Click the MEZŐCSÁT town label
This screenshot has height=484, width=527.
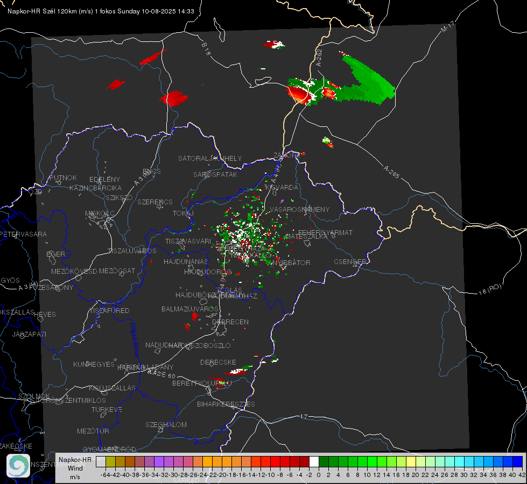pos(117,271)
